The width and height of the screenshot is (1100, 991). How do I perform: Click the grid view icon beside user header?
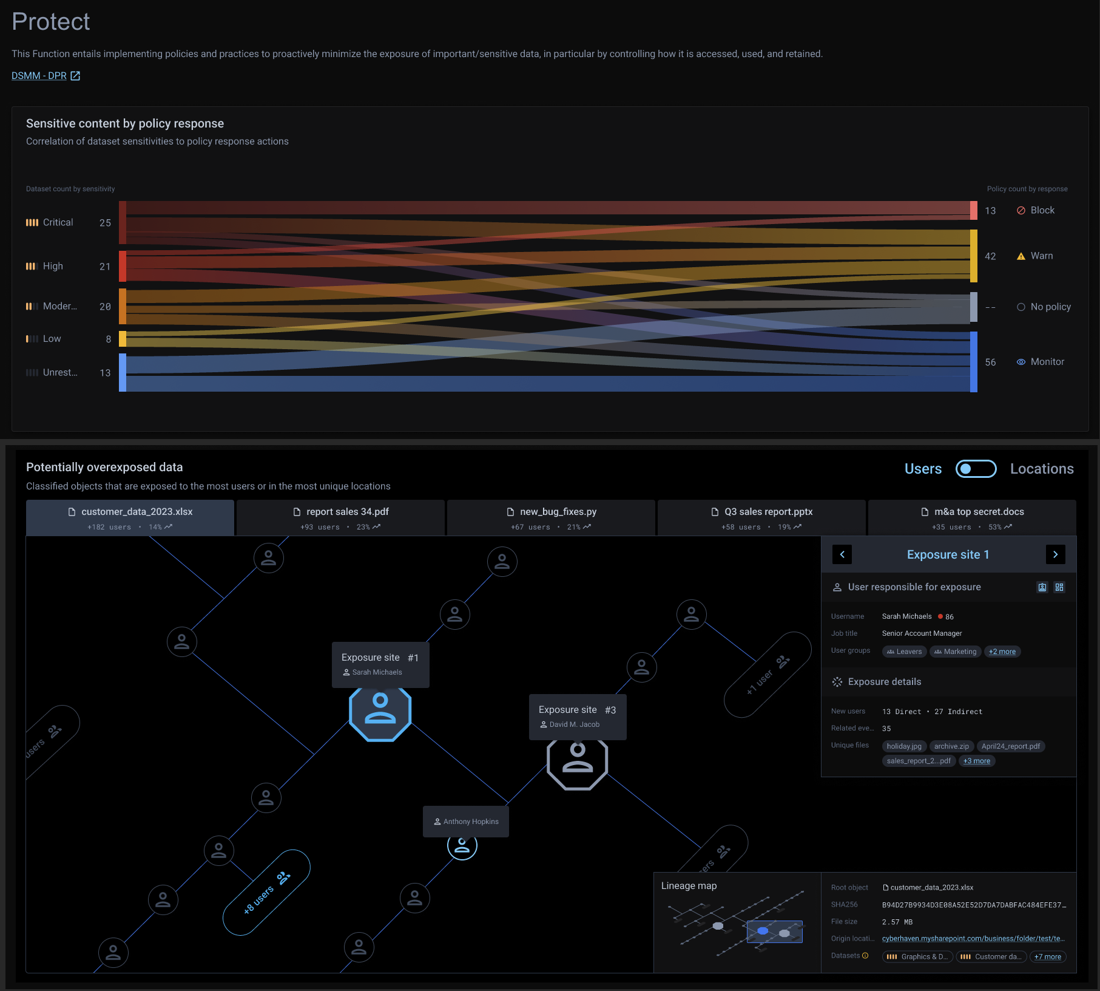coord(1059,587)
